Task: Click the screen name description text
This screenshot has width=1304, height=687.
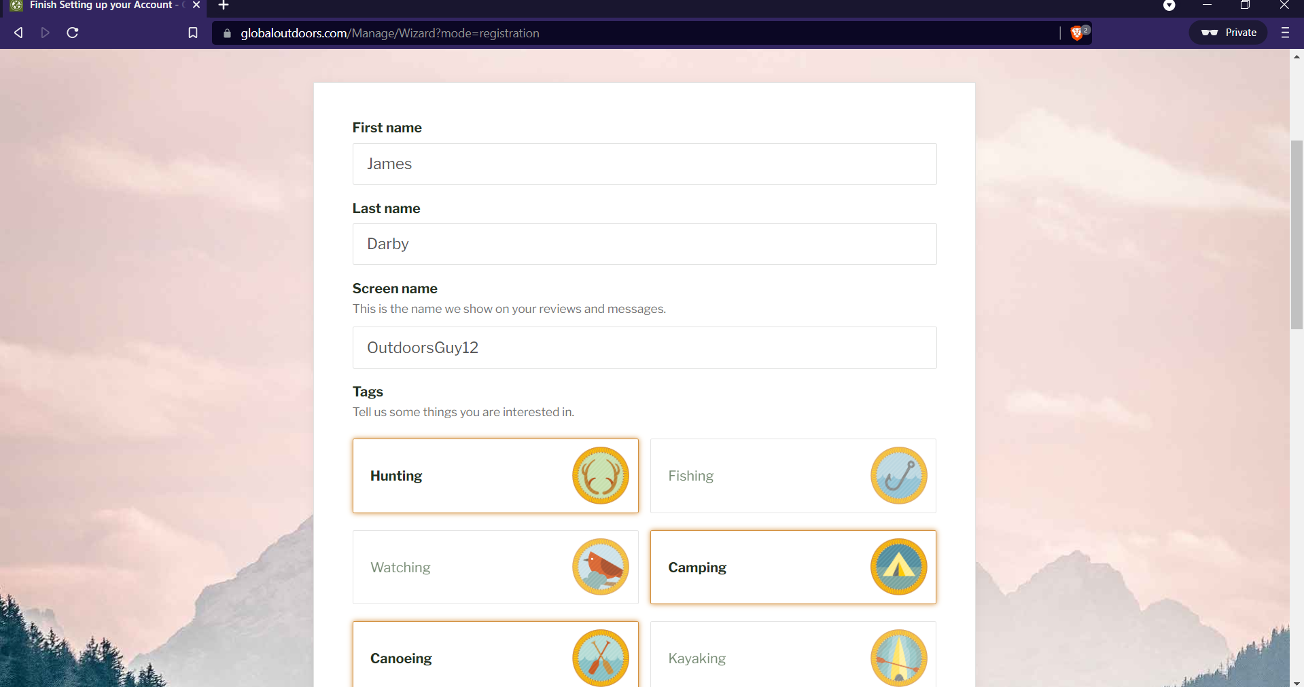Action: tap(509, 309)
